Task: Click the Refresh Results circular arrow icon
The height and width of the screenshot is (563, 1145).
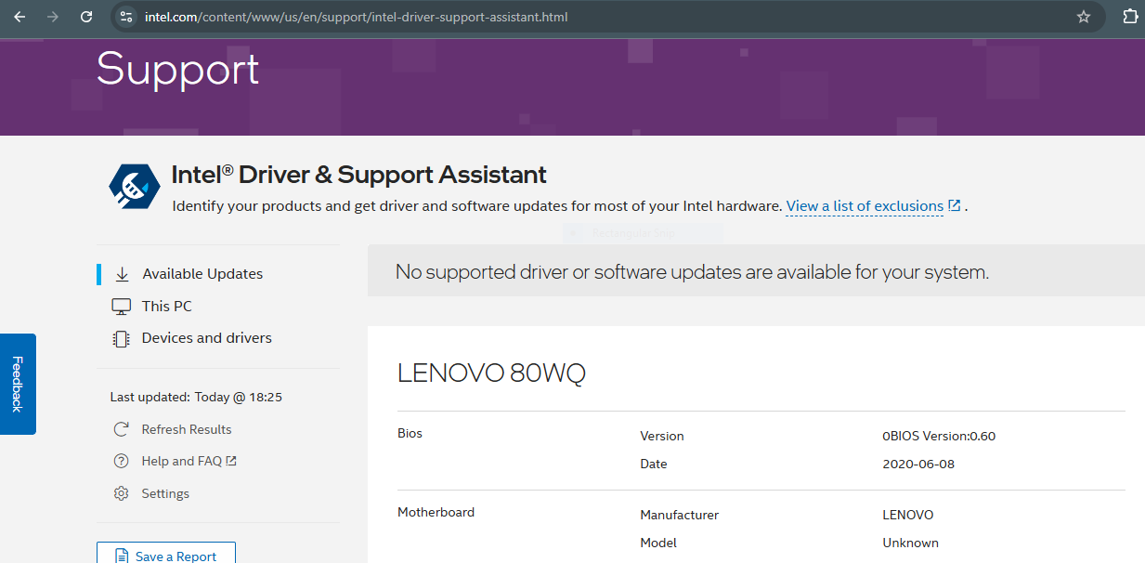Action: tap(121, 429)
